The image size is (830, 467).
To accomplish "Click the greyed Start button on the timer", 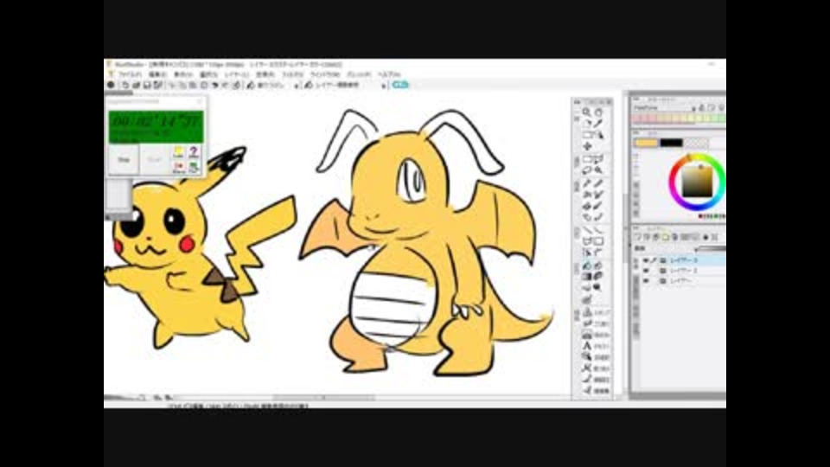I will [155, 159].
